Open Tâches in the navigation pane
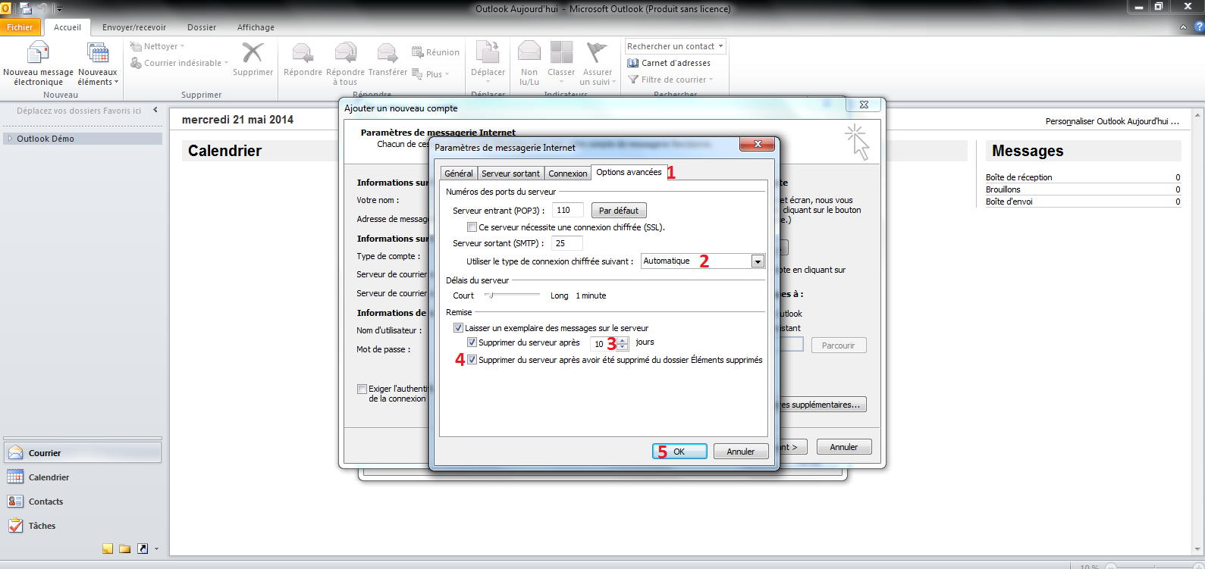Image resolution: width=1205 pixels, height=569 pixels. (x=42, y=526)
